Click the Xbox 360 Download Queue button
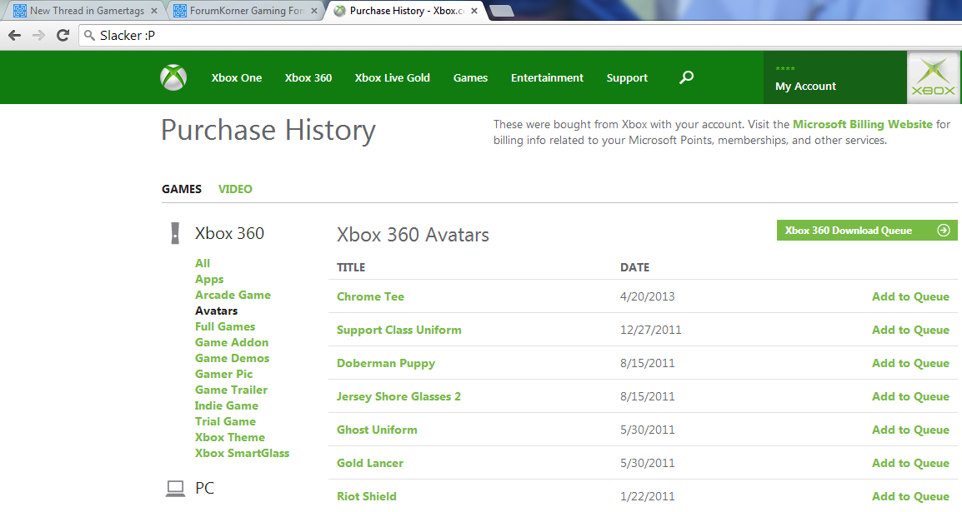Image resolution: width=962 pixels, height=512 pixels. (867, 231)
